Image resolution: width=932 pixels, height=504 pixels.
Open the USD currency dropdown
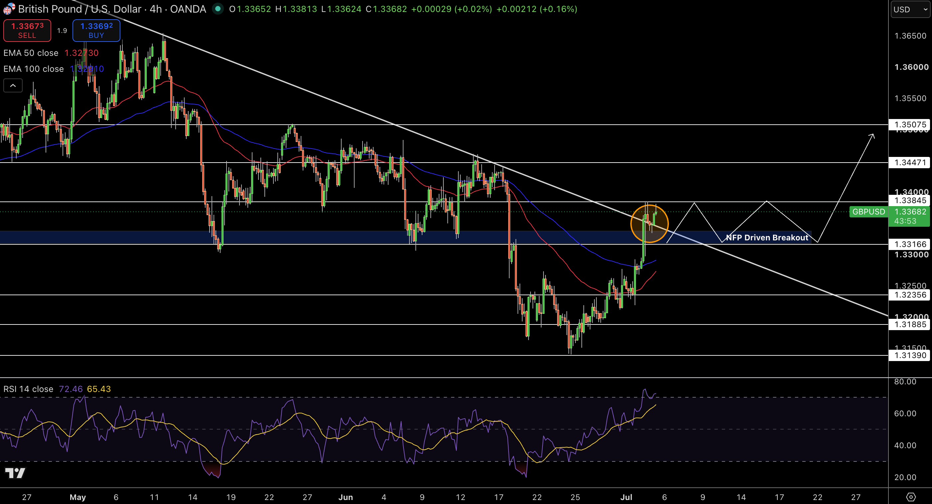910,9
